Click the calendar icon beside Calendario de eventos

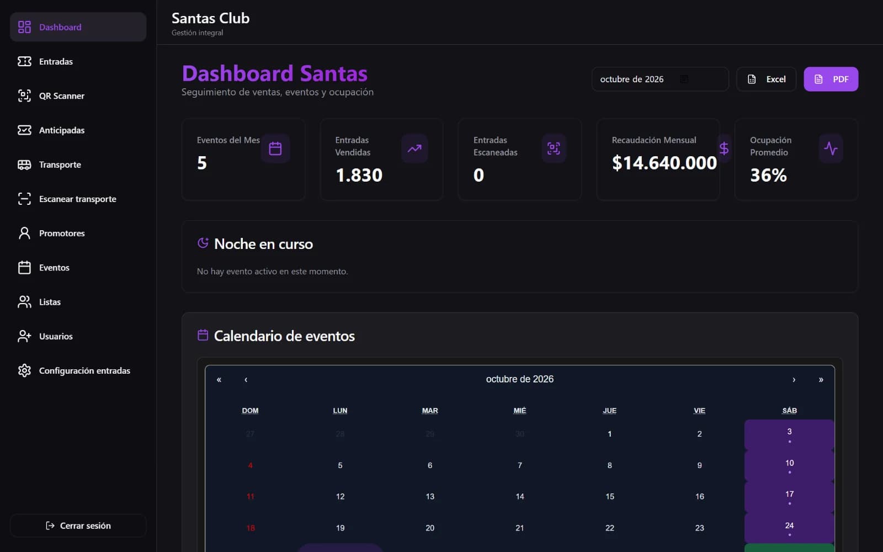(x=203, y=335)
